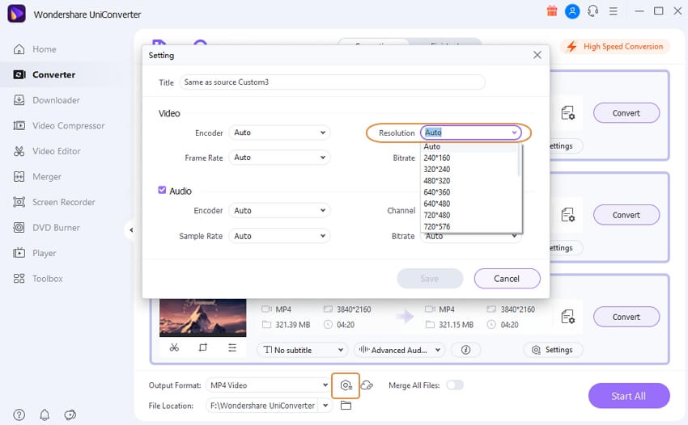Expand the Audio Encoder dropdown
This screenshot has height=425, width=688.
[x=279, y=210]
